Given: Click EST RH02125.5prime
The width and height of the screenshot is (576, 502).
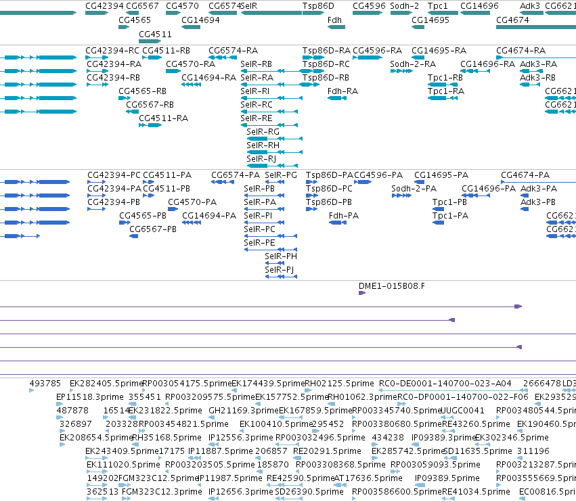Looking at the screenshot, I should click(x=339, y=384).
